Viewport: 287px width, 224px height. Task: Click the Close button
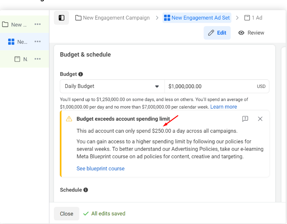pyautogui.click(x=66, y=214)
